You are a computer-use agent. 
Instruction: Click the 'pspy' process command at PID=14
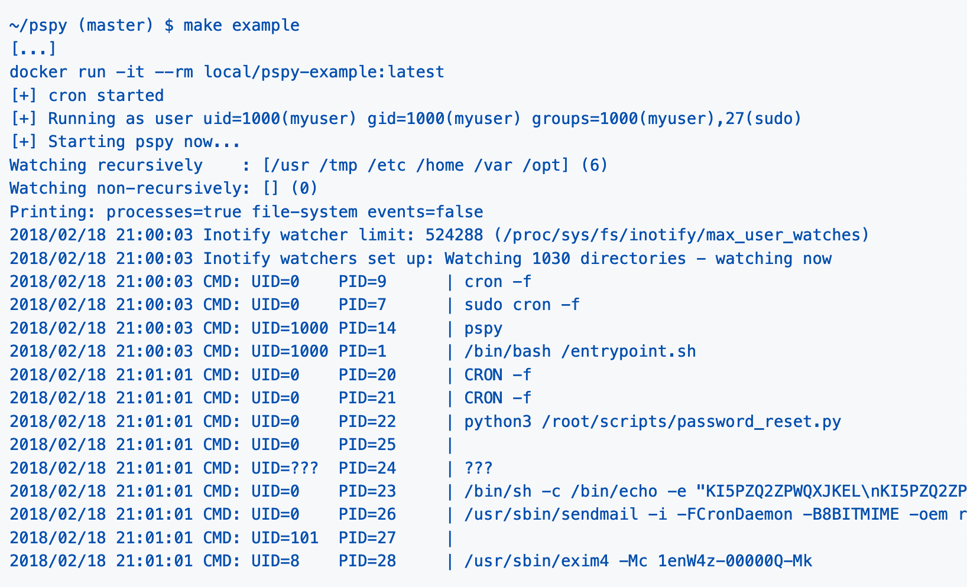(483, 328)
